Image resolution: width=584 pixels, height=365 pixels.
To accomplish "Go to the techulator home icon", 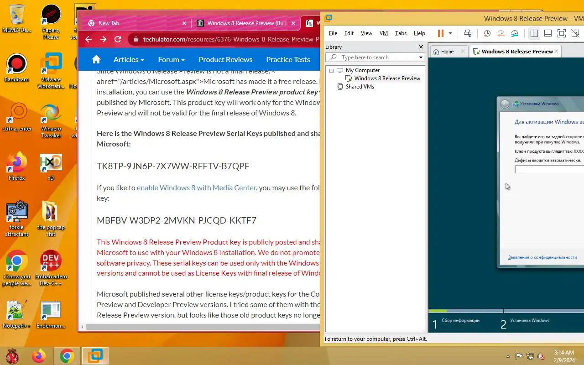I will click(x=96, y=59).
